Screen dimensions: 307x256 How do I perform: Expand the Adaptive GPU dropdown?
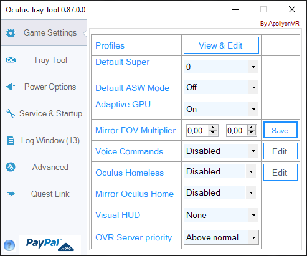pyautogui.click(x=221, y=109)
